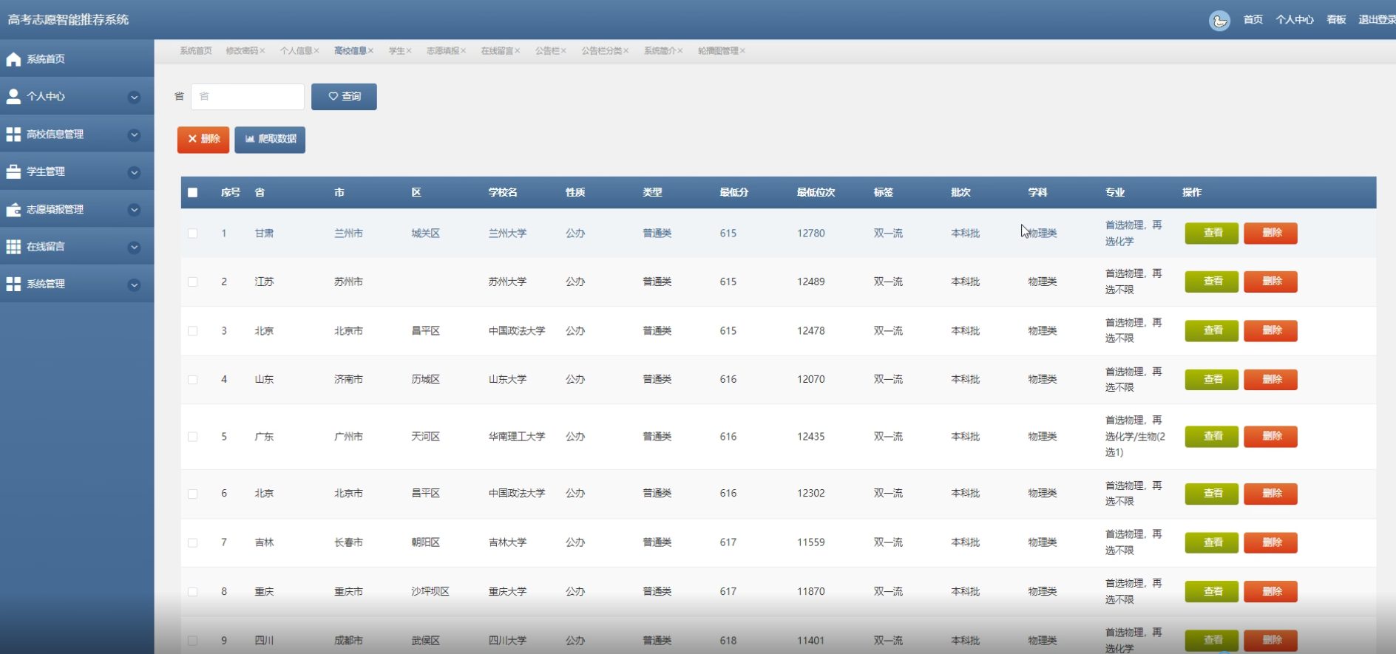The height and width of the screenshot is (654, 1396).
Task: Focus the 省 search input field
Action: pyautogui.click(x=248, y=97)
